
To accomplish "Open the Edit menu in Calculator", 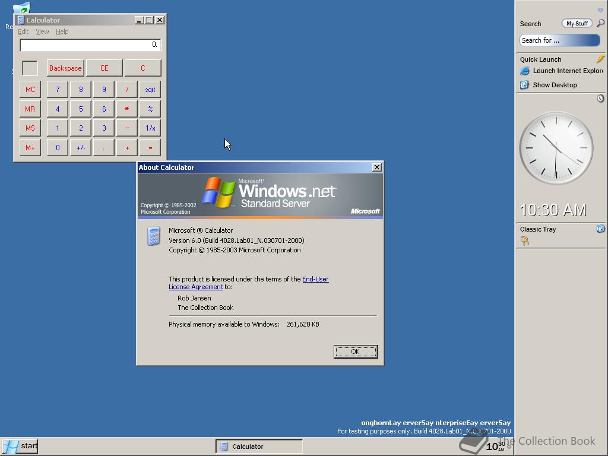I will pyautogui.click(x=23, y=32).
